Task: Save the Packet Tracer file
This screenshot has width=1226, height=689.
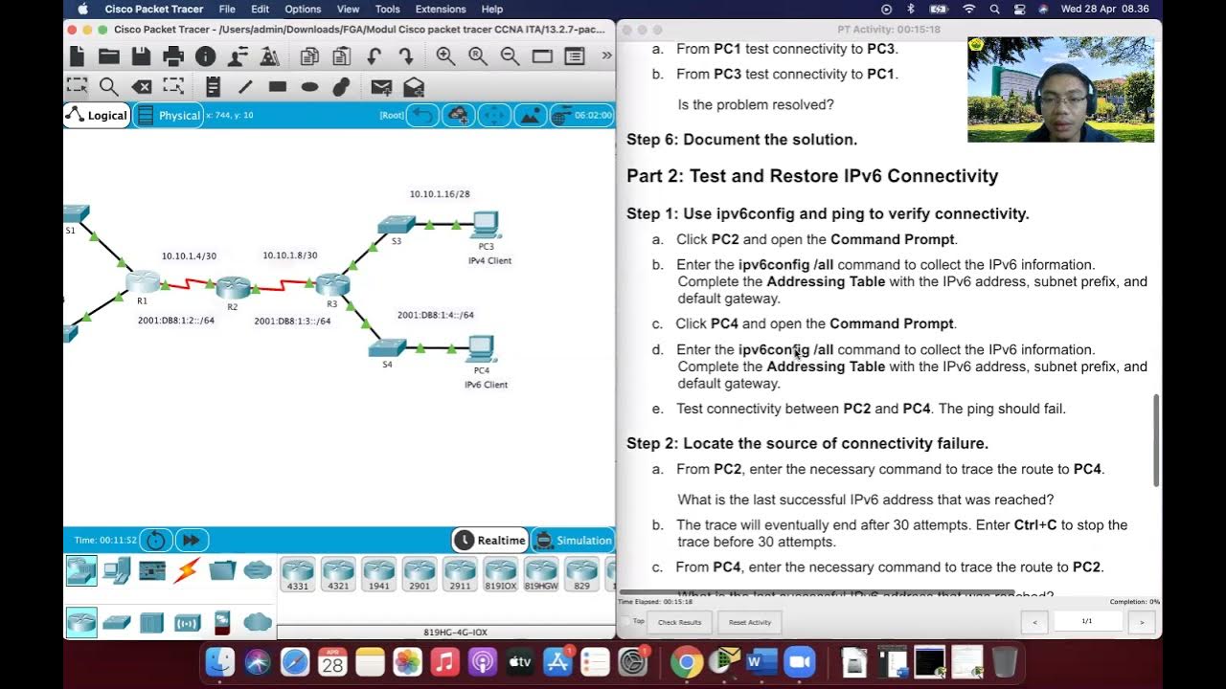Action: (x=141, y=56)
